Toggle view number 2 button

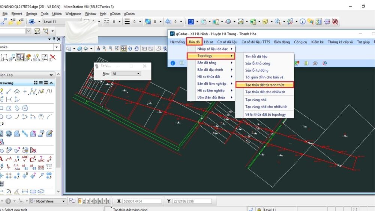[x=84, y=201]
